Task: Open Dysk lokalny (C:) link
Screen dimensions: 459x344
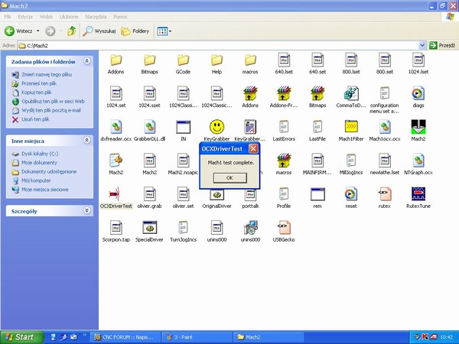Action: click(x=40, y=154)
